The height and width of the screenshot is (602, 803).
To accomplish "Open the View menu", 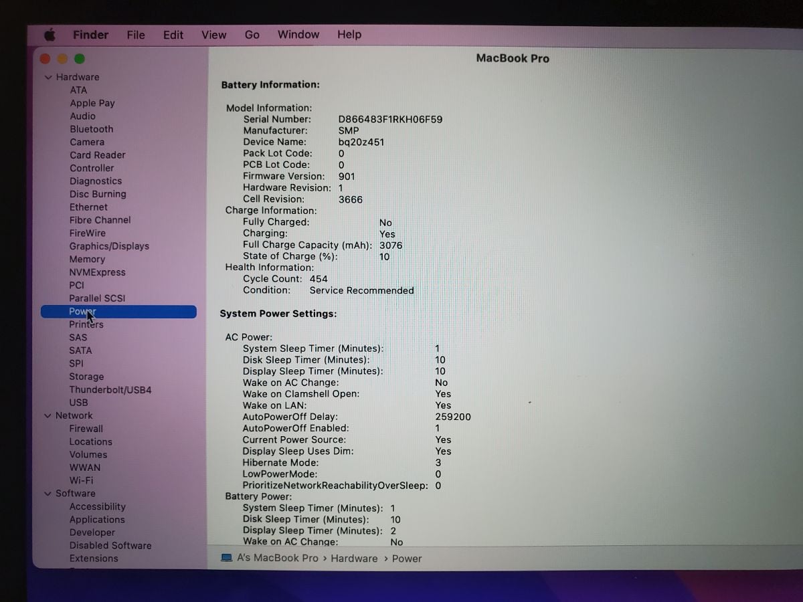I will [x=214, y=35].
